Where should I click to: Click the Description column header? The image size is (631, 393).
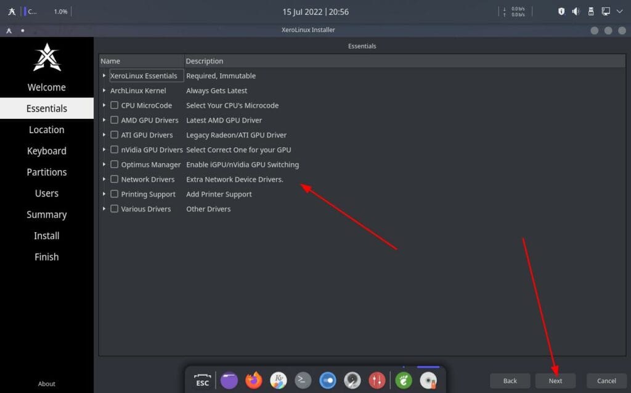coord(405,61)
